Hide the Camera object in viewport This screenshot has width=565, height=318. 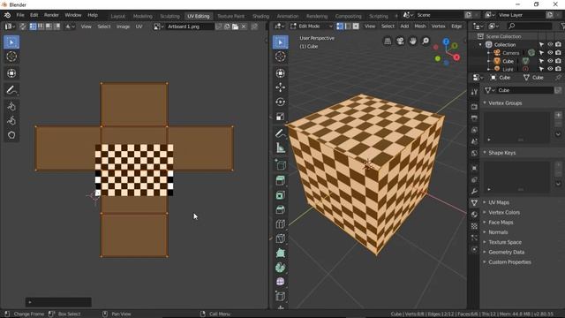550,53
